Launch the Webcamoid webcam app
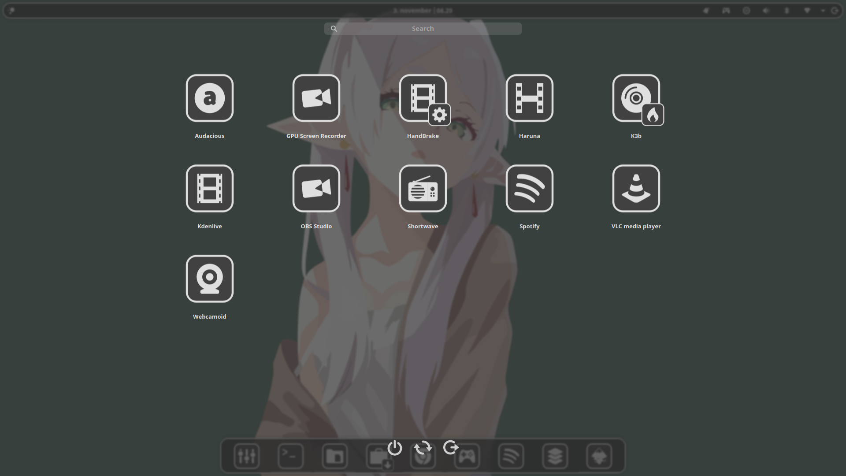The height and width of the screenshot is (476, 846). point(209,279)
